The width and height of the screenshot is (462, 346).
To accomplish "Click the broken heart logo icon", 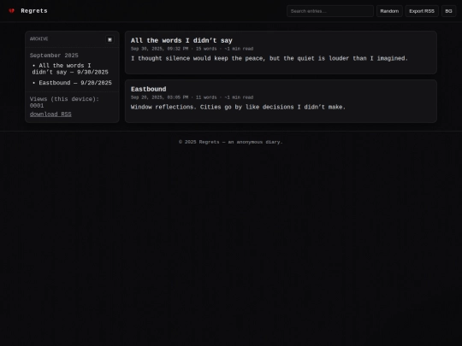I will 11,11.
